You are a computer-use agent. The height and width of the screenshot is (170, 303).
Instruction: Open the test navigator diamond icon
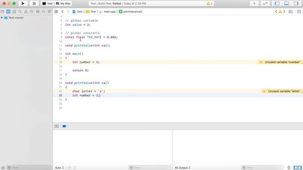coord(32,11)
